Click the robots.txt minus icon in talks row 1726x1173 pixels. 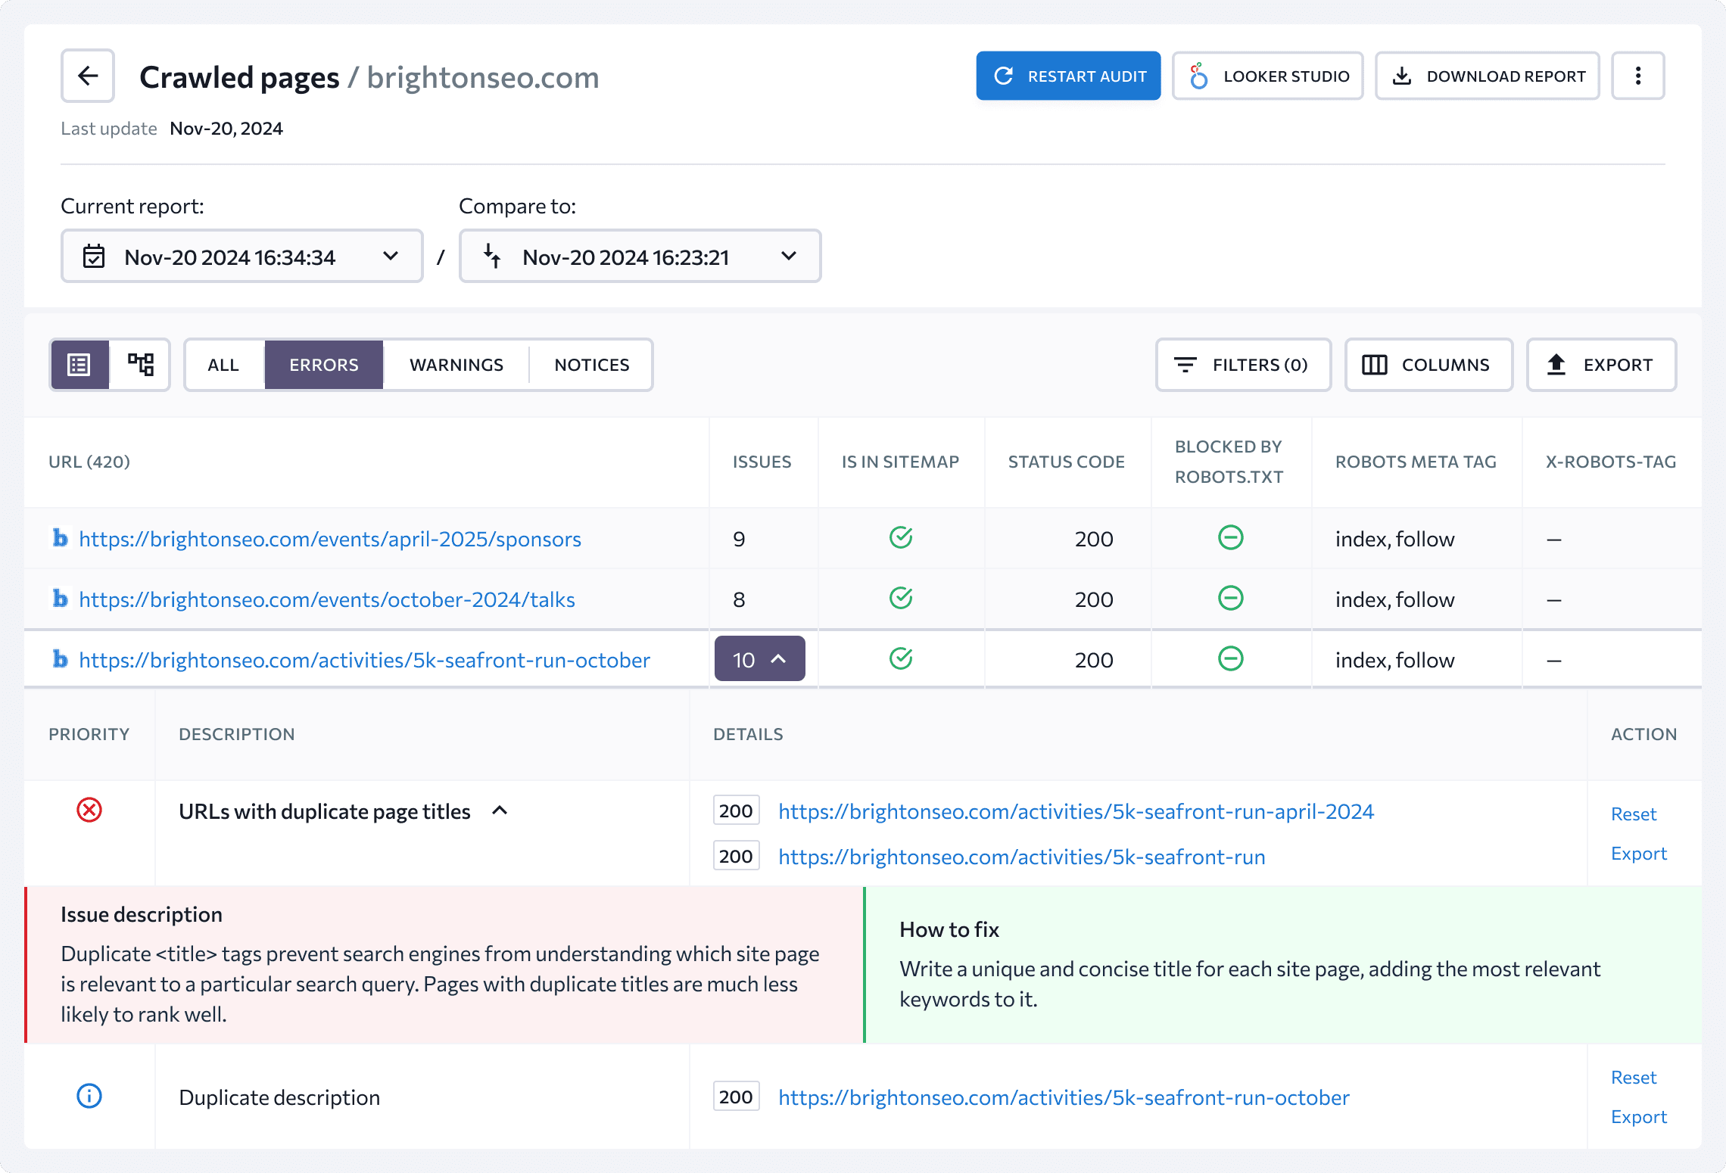(1231, 599)
